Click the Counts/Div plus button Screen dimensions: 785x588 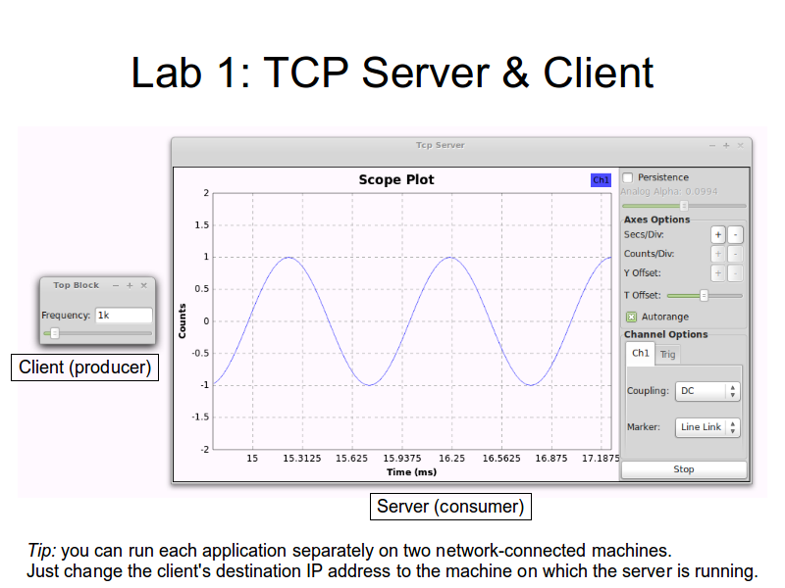(x=718, y=254)
